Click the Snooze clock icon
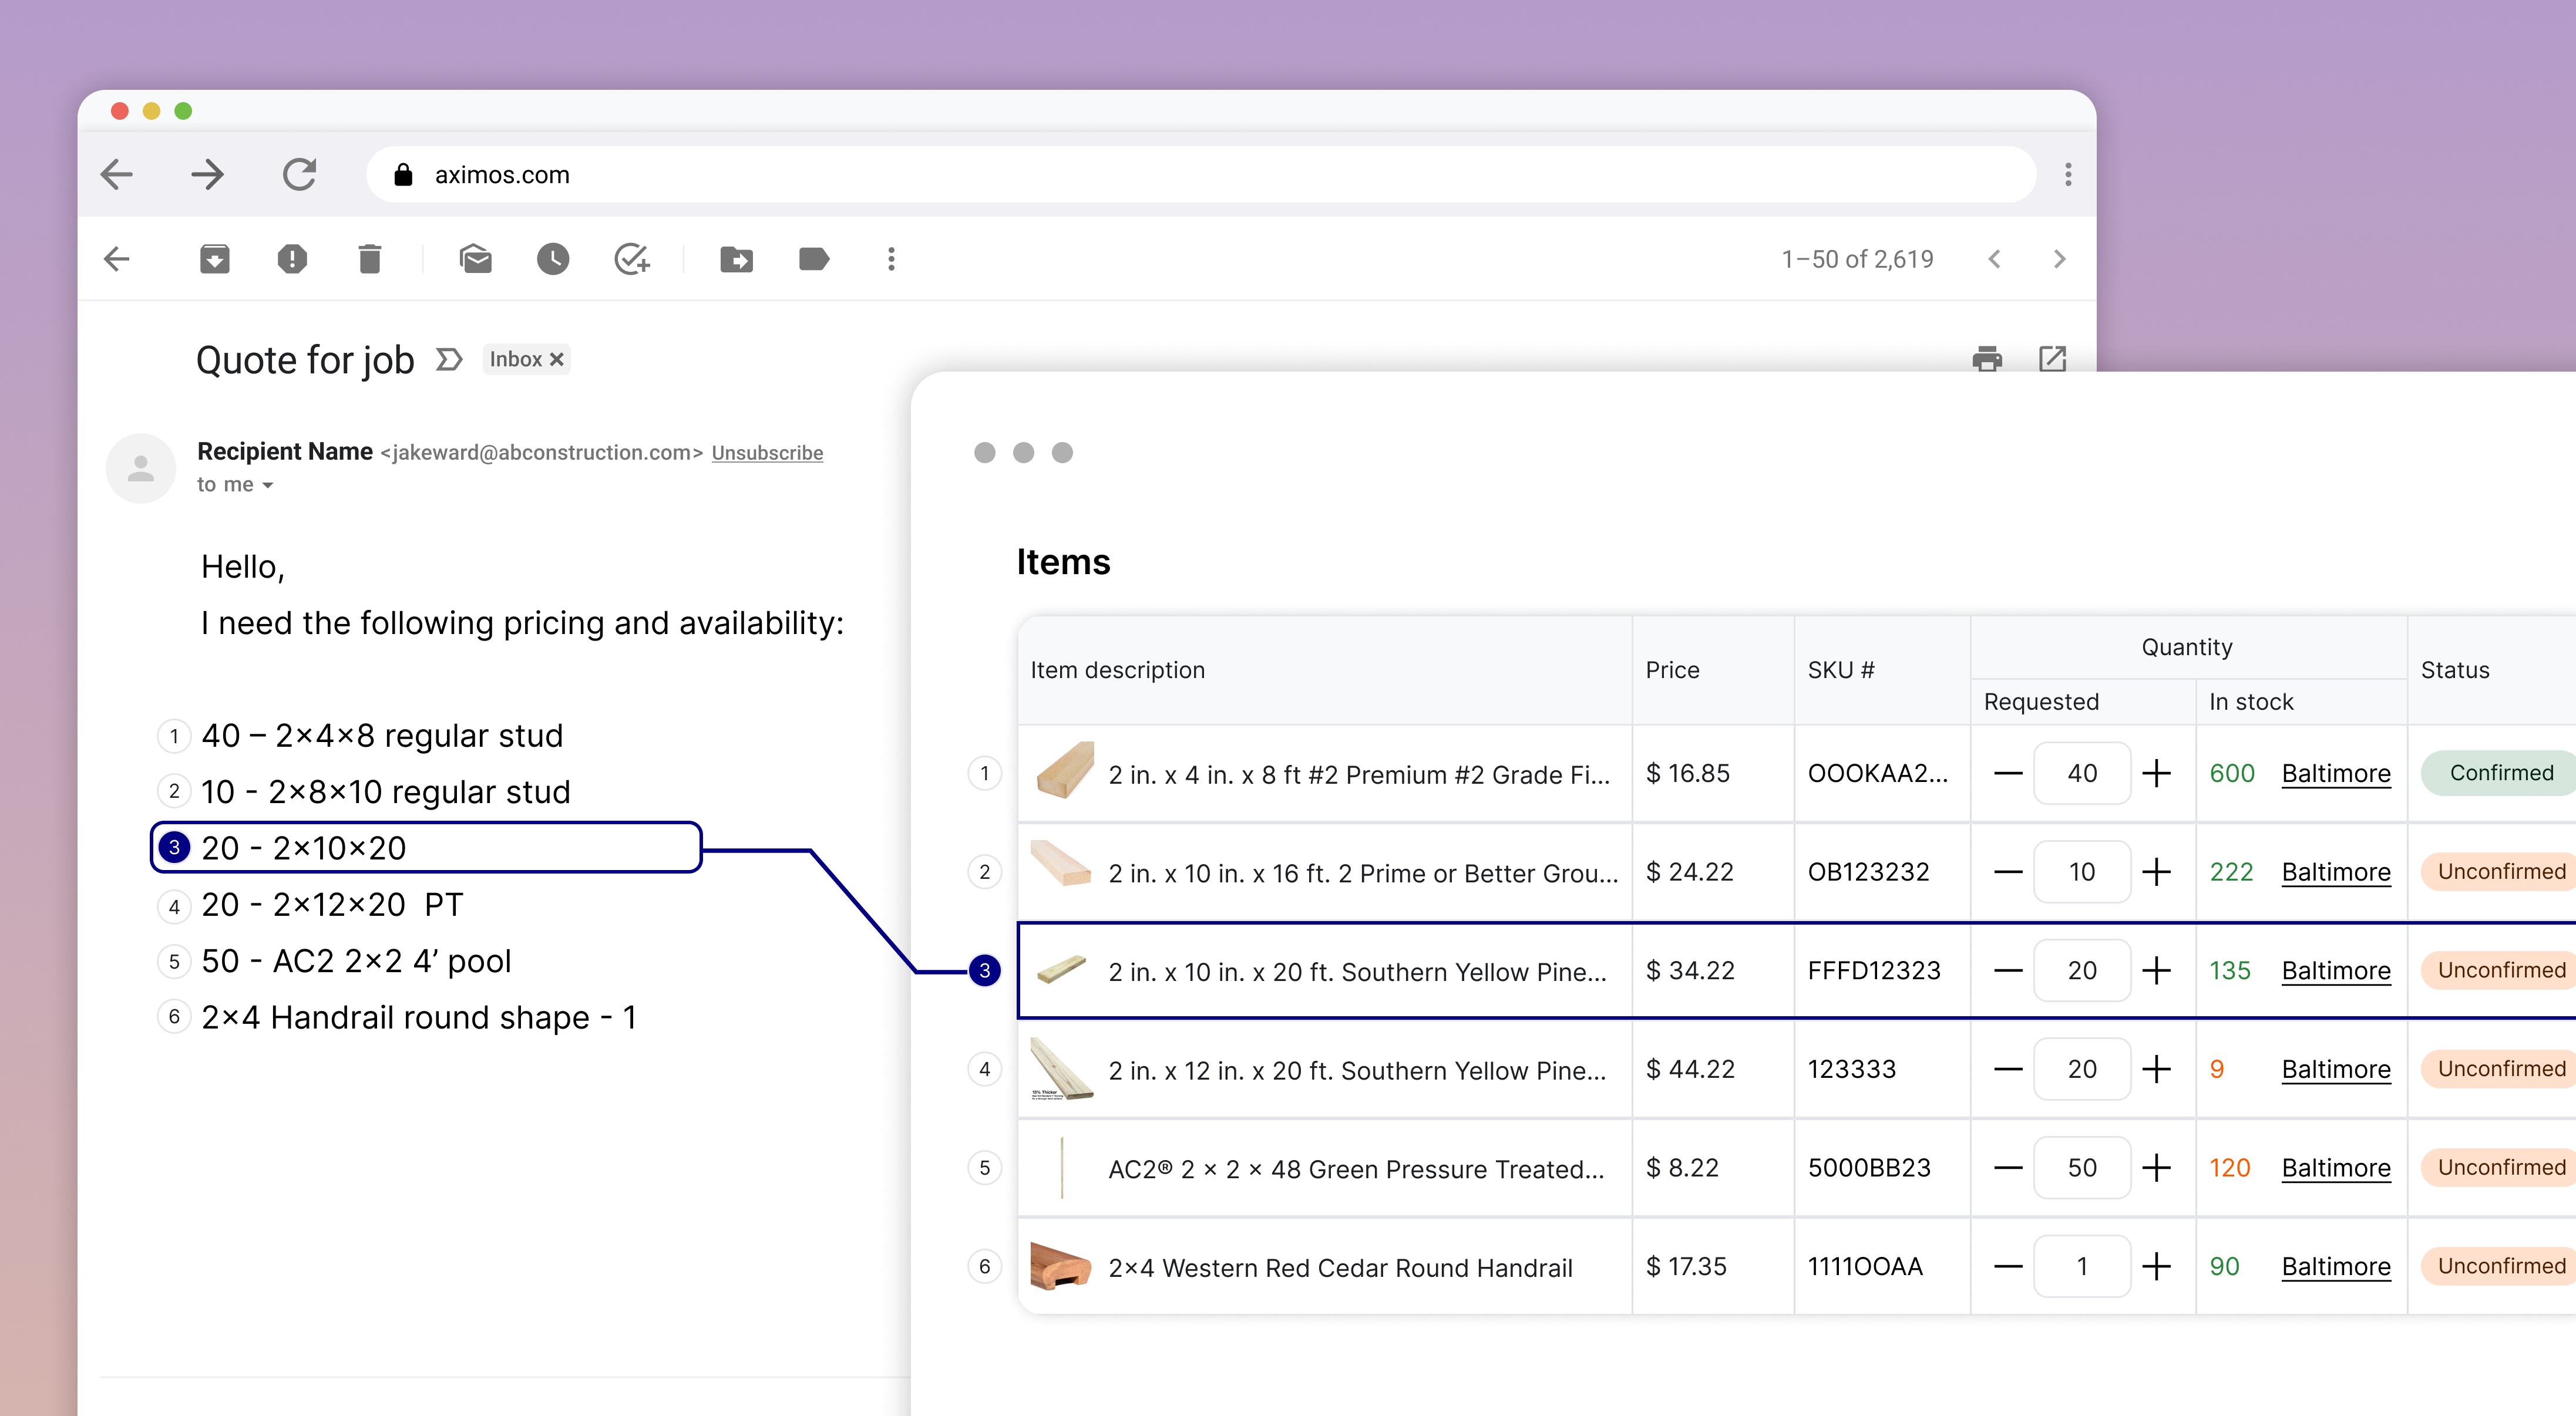 [x=553, y=260]
